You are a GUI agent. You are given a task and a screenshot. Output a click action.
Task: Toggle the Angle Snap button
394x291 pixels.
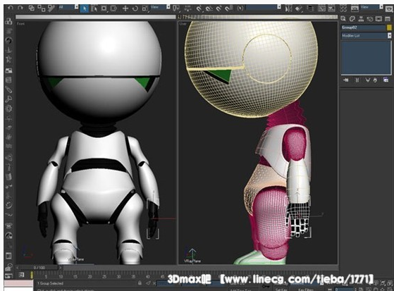(x=209, y=8)
